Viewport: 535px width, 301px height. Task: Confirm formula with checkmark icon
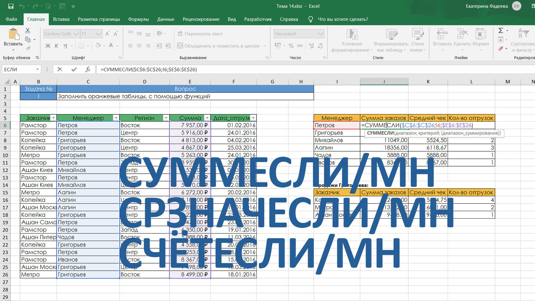click(x=74, y=70)
